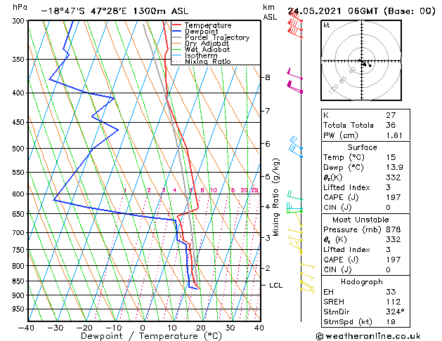Image resolution: width=442 pixels, height=341 pixels.
Task: Click the magenta wind barb near 400 hPa
Action: (294, 87)
